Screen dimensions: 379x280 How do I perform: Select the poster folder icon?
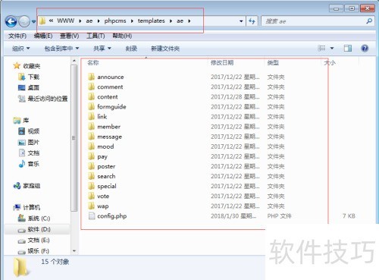coord(92,166)
